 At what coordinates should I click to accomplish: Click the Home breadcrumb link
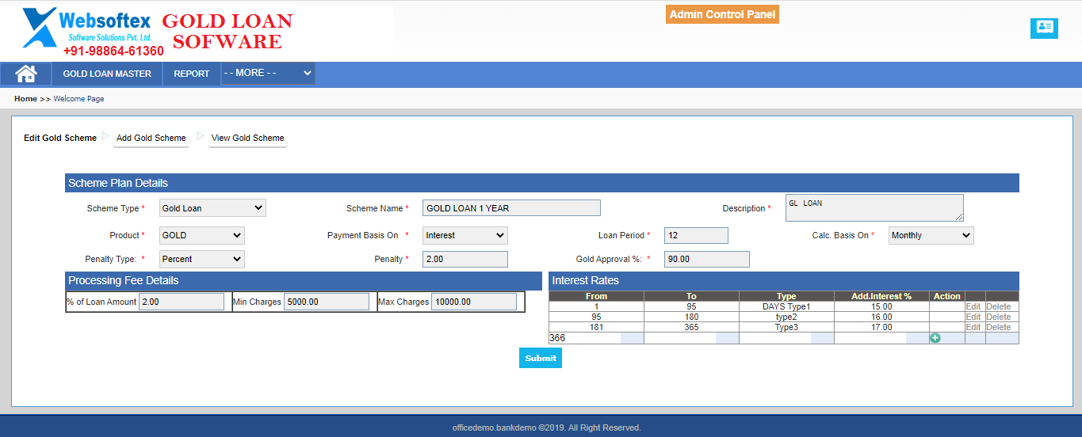tap(25, 99)
